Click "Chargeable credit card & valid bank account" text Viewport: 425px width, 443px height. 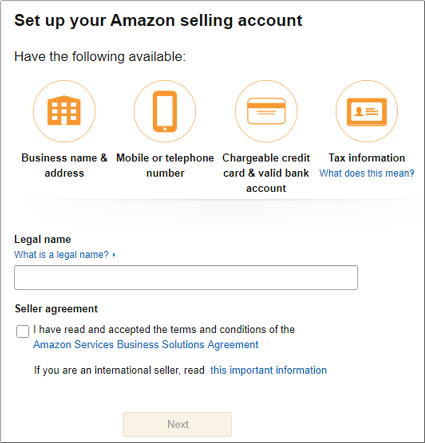coord(266,173)
